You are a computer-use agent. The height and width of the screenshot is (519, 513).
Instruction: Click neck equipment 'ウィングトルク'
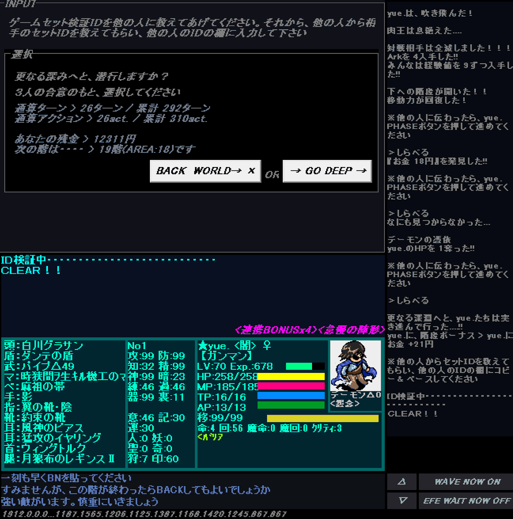point(45,449)
